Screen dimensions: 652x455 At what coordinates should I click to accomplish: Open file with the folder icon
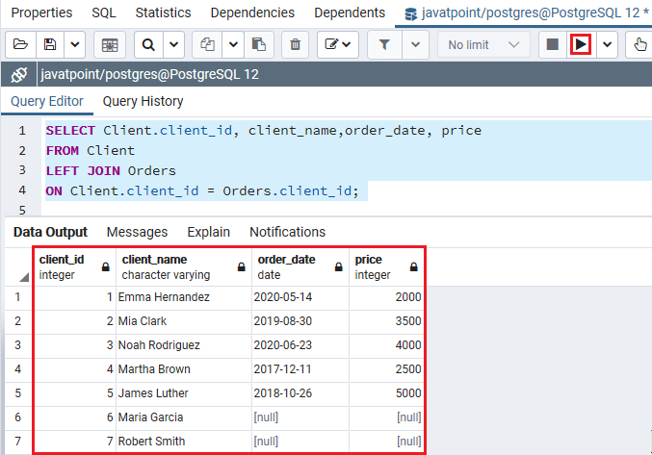coord(21,44)
